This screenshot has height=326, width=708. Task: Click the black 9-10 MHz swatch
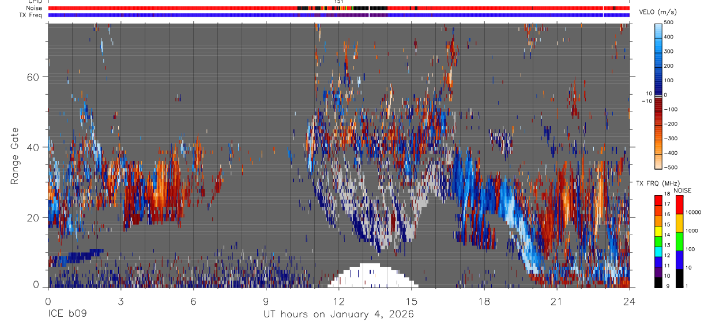point(658,281)
